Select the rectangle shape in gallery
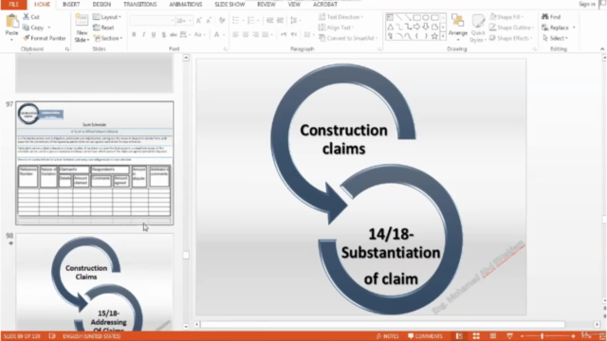This screenshot has height=341, width=607. point(416,17)
